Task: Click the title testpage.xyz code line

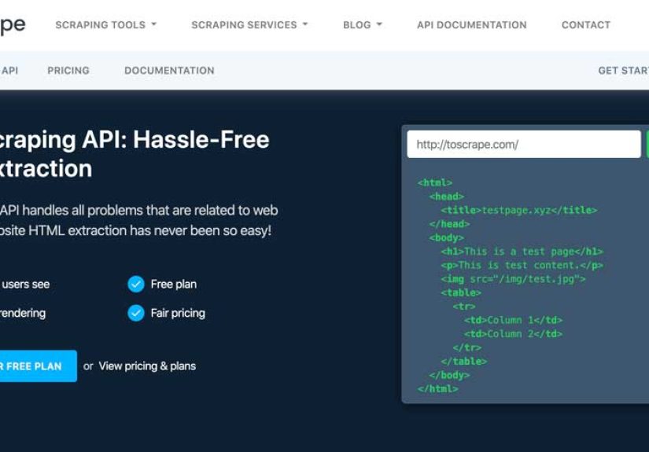Action: tap(519, 210)
